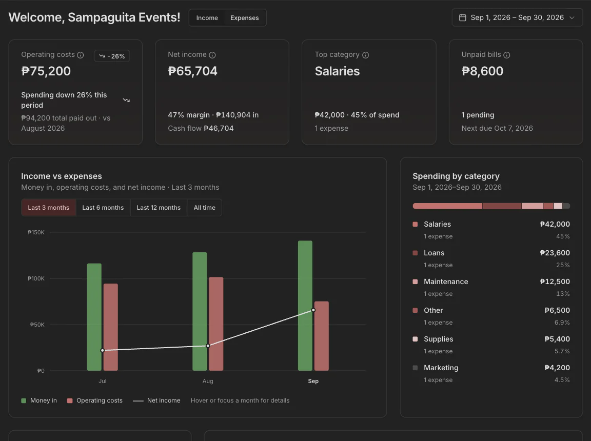This screenshot has width=591, height=441.
Task: Click the -26% trend badge
Action: click(112, 56)
